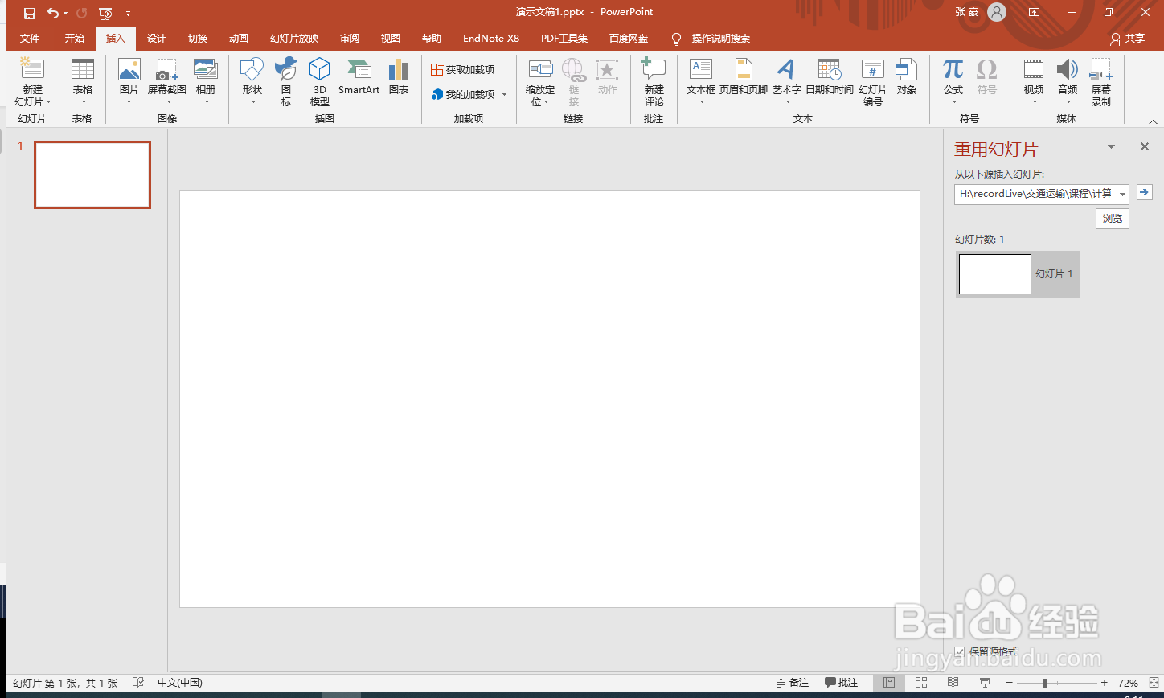Customize Quick Access Toolbar dropdown arrow
This screenshot has width=1164, height=698.
click(x=129, y=14)
